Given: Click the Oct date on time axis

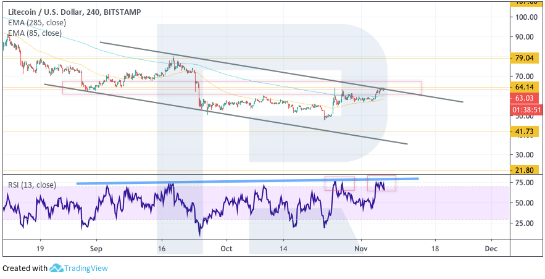Looking at the screenshot, I should point(227,248).
